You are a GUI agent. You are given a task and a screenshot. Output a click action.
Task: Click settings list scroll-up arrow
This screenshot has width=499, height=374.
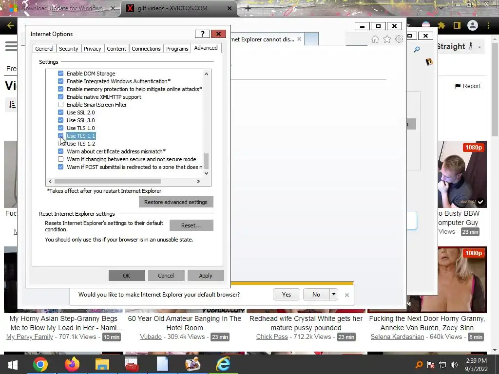pyautogui.click(x=206, y=74)
